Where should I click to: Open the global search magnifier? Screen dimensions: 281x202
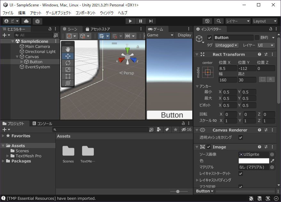[x=219, y=21]
